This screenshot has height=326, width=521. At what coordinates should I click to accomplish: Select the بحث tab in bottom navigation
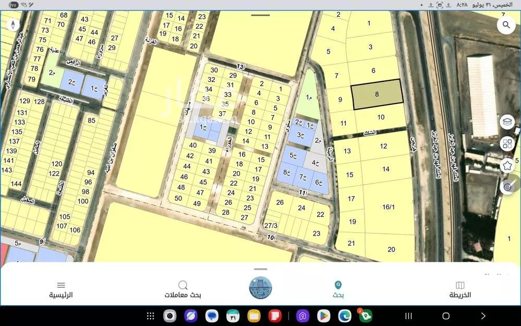(338, 289)
